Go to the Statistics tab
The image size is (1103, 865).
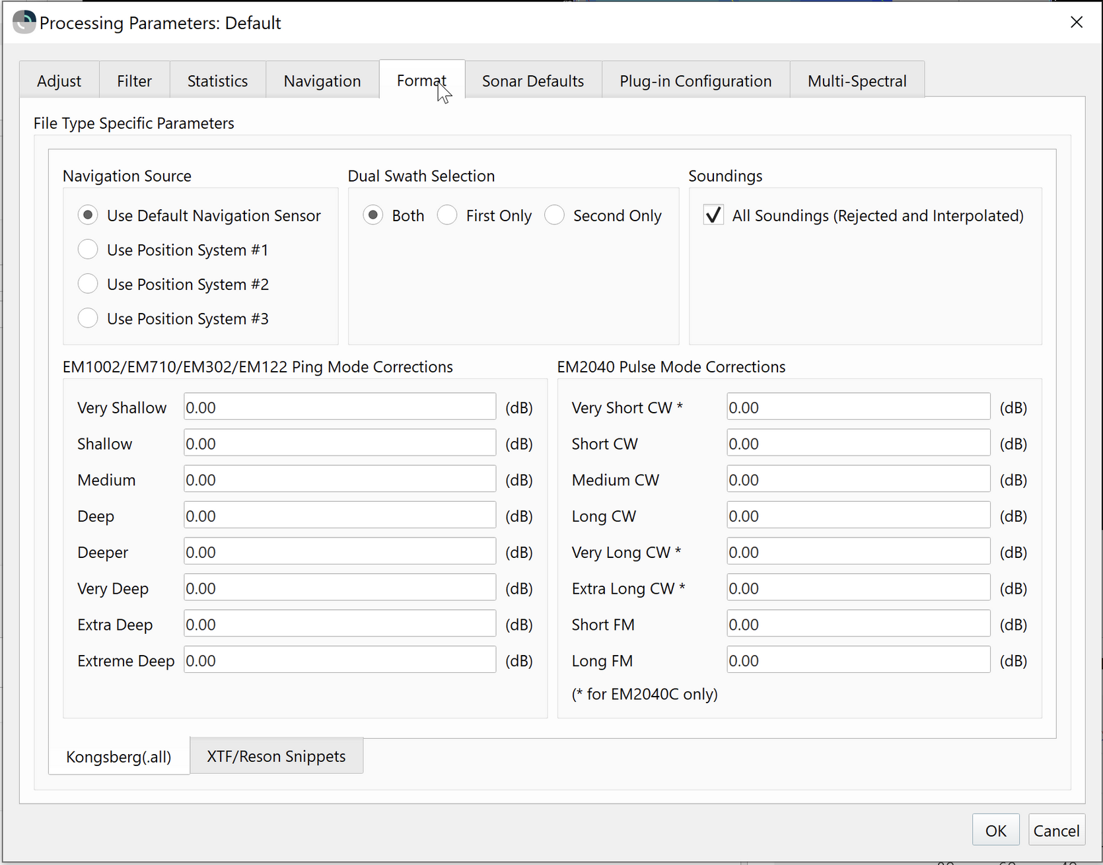point(217,81)
